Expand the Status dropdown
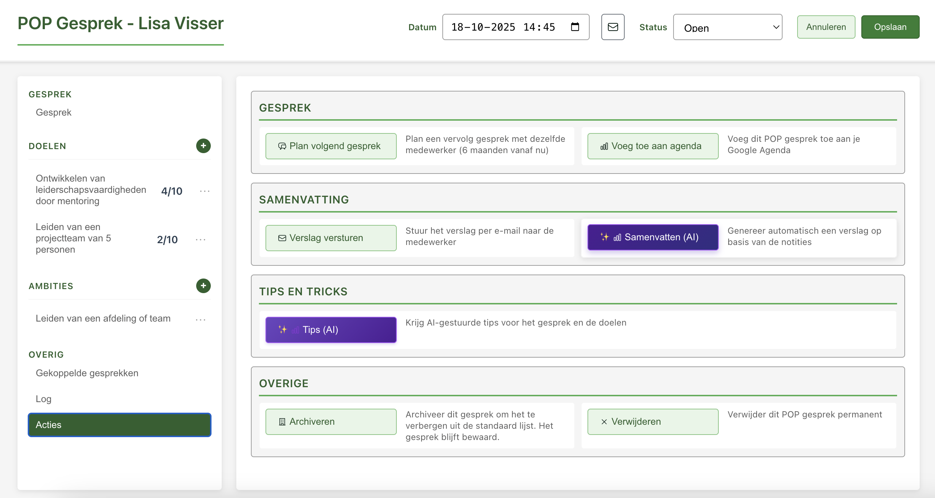This screenshot has height=498, width=935. click(727, 27)
